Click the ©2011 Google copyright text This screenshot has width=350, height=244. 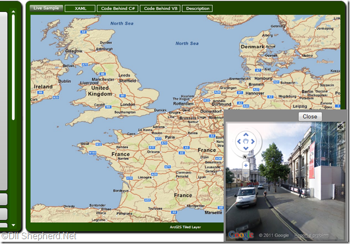(x=274, y=235)
